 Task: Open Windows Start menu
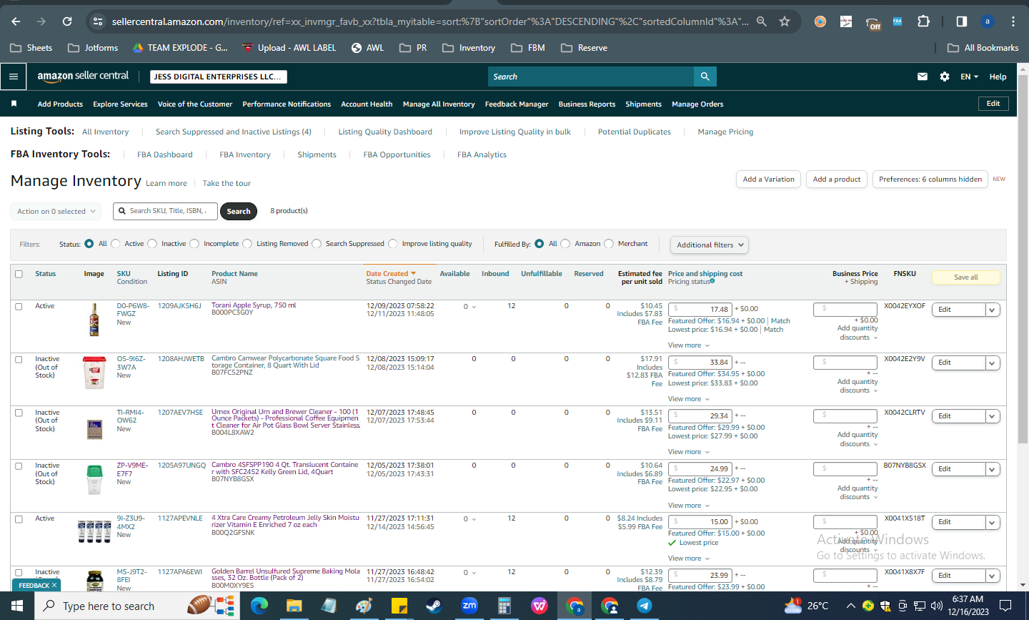point(17,606)
